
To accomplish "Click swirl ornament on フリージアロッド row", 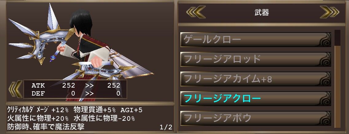I will point(324,59).
